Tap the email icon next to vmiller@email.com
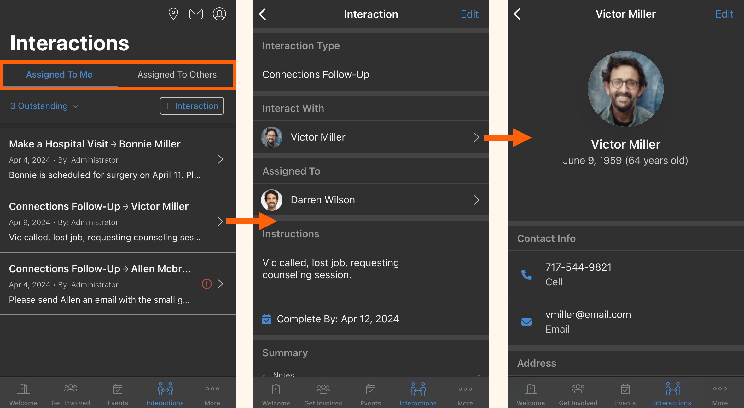744x408 pixels. click(526, 322)
